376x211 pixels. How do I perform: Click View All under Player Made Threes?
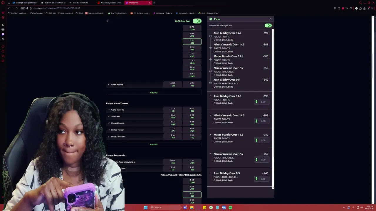tap(154, 144)
